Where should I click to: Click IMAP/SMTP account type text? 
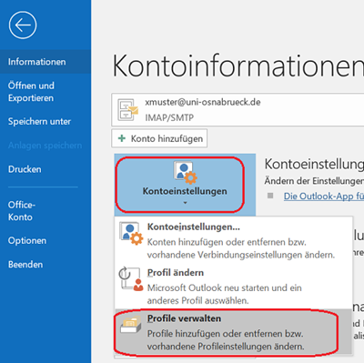(169, 117)
